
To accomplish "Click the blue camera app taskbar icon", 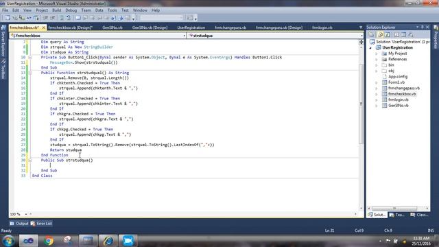I will point(128,241).
